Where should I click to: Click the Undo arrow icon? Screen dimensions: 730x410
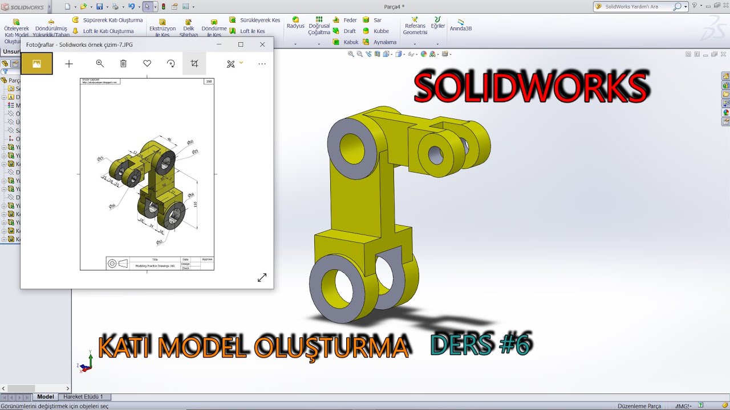[132, 7]
